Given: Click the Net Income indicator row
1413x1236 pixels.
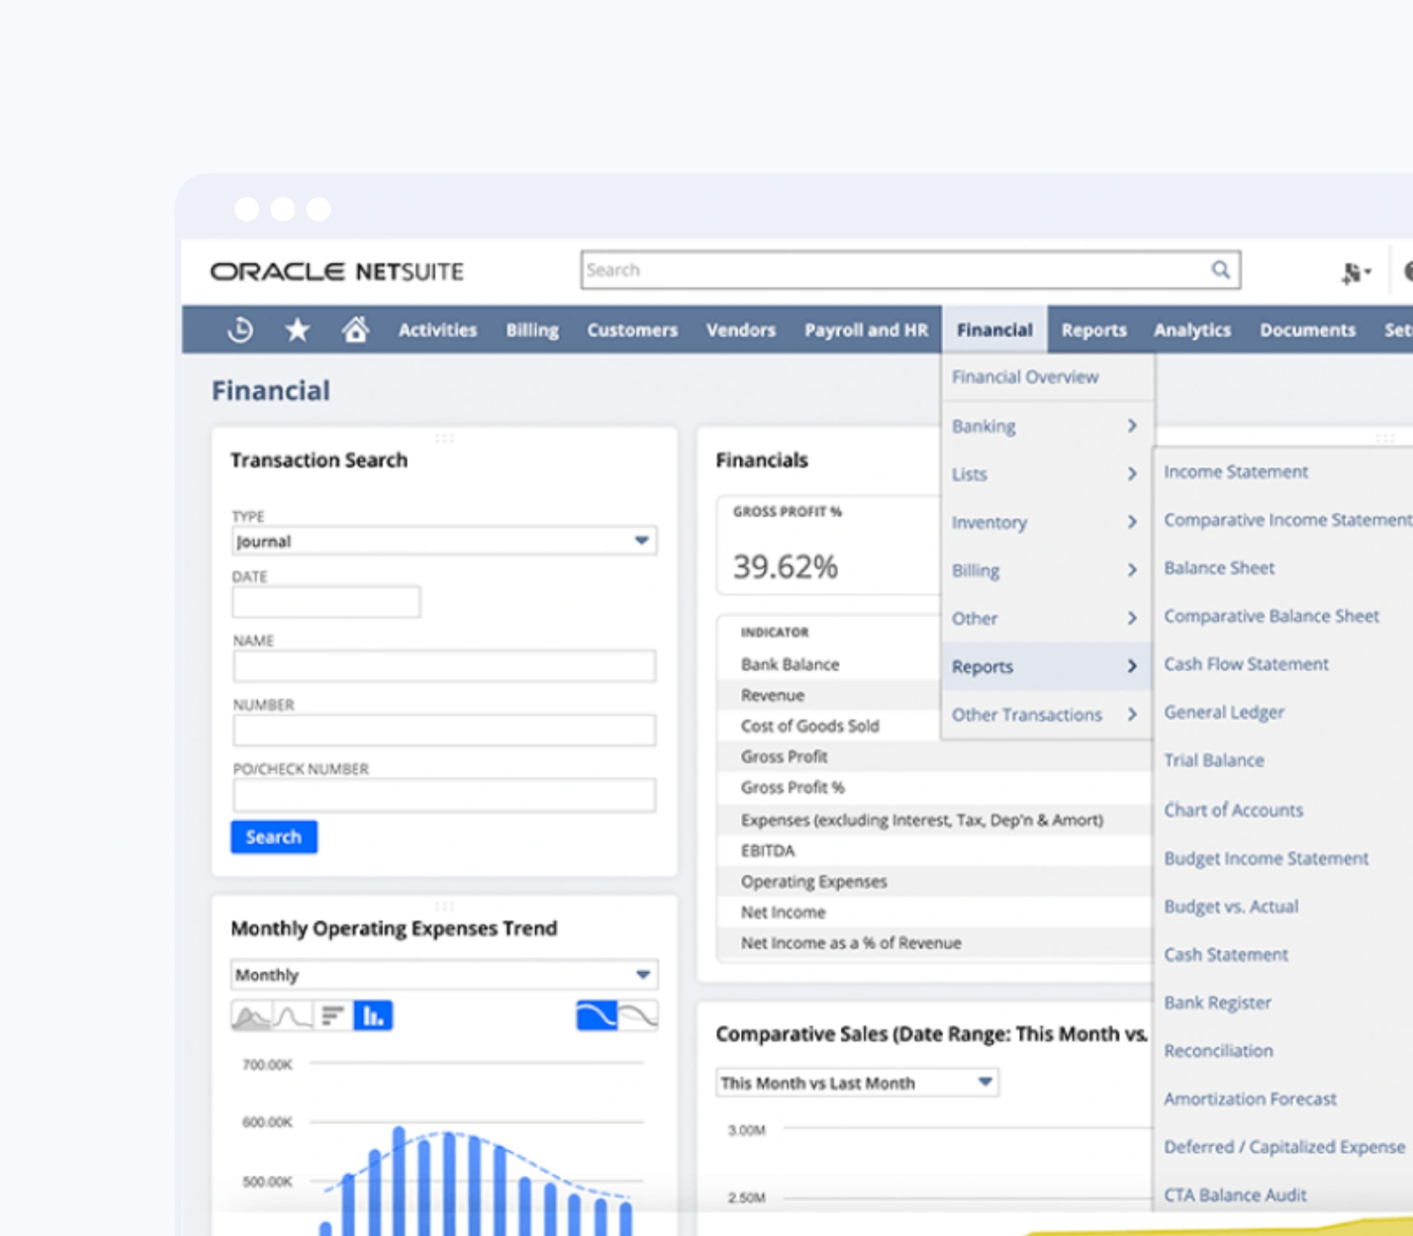Looking at the screenshot, I should pyautogui.click(x=934, y=913).
